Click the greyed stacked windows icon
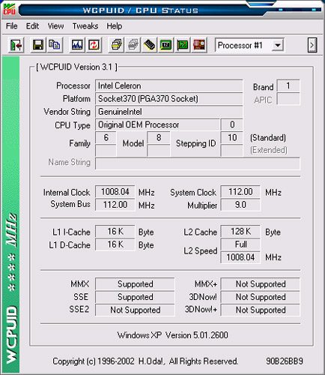 pos(133,45)
